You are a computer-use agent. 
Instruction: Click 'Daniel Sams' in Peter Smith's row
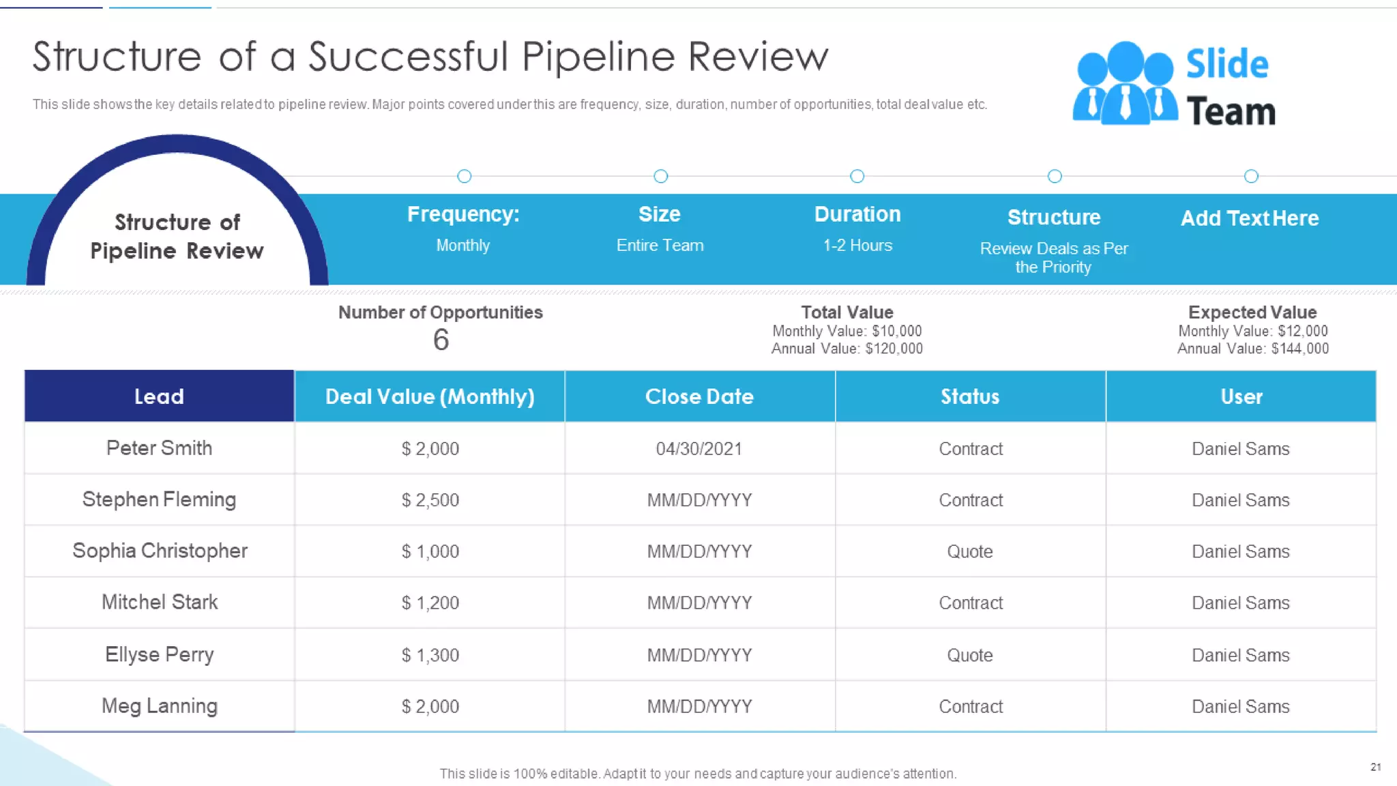(x=1241, y=448)
